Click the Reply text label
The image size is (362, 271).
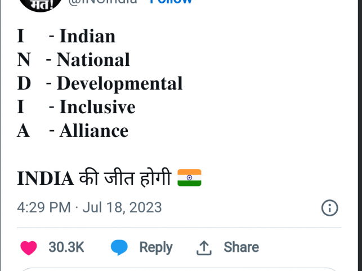coord(155,247)
